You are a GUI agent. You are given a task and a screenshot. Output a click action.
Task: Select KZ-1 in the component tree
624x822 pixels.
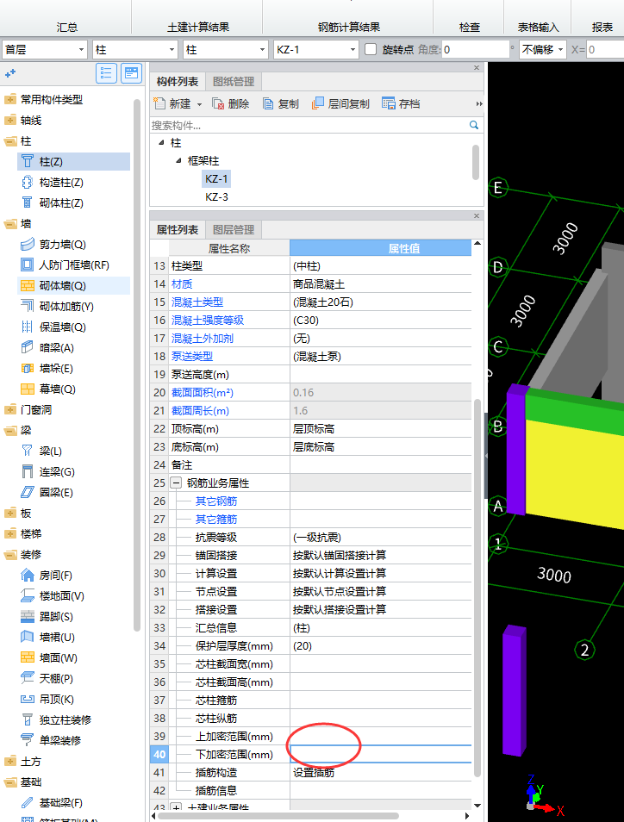(x=216, y=179)
